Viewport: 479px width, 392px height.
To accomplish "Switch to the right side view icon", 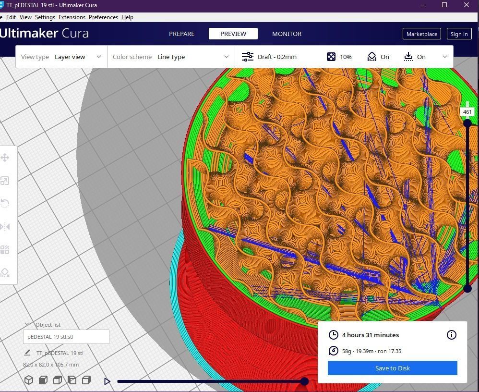I will pos(86,380).
